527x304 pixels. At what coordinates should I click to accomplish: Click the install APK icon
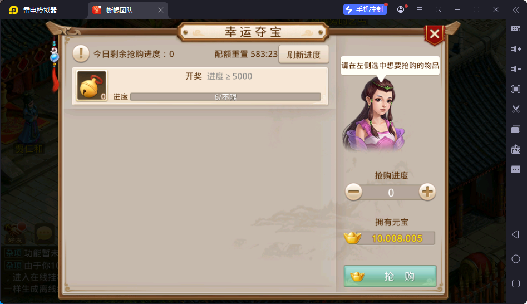point(515,149)
